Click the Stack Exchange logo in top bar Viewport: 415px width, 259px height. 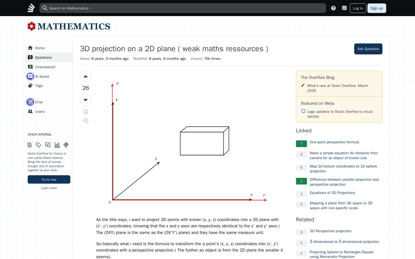[31, 8]
